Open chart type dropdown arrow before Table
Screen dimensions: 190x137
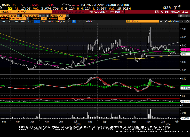tap(80, 21)
